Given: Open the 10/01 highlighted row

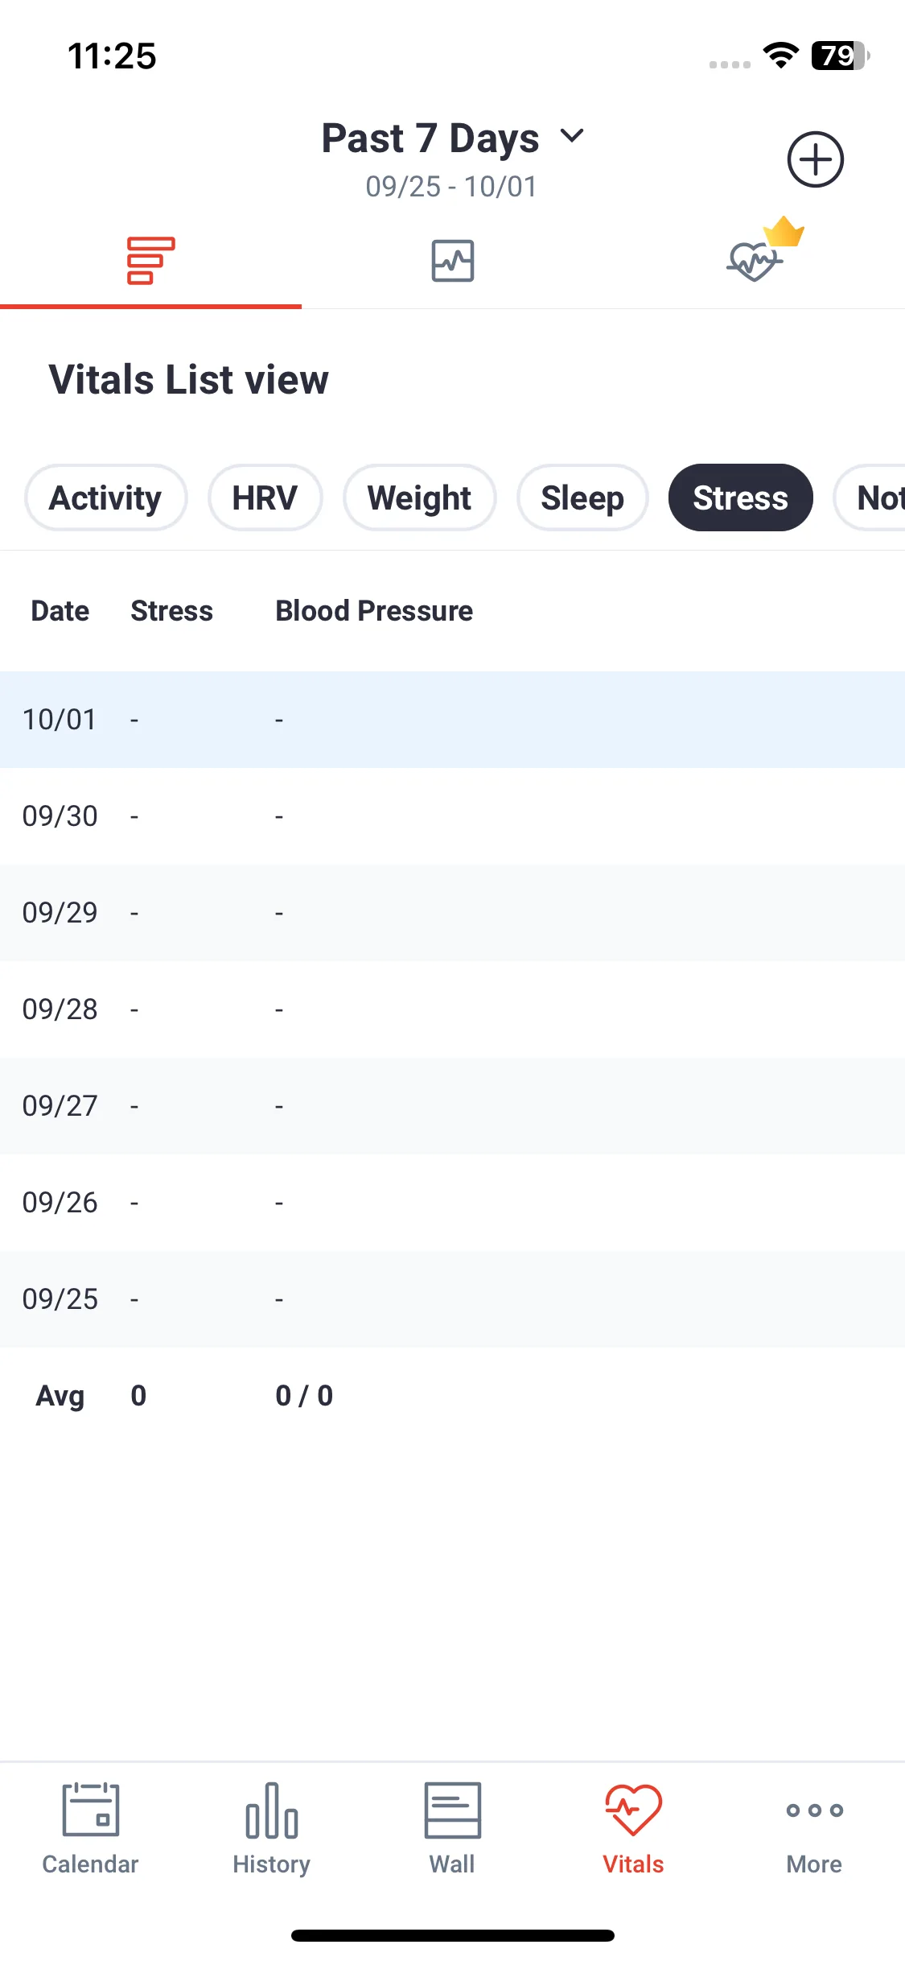Looking at the screenshot, I should pyautogui.click(x=452, y=720).
